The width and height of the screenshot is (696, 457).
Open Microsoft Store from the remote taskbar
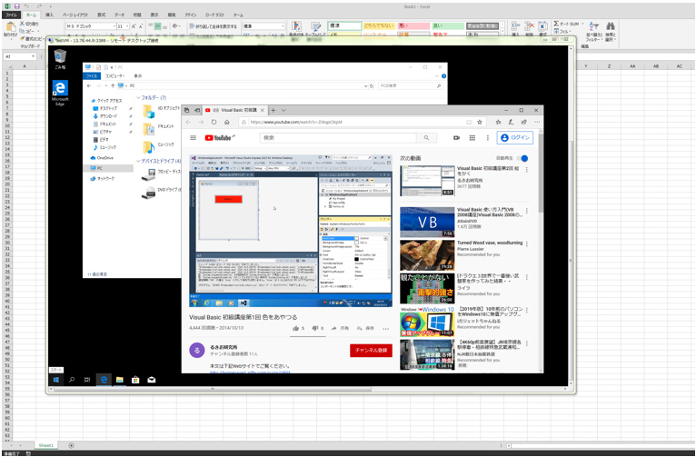pyautogui.click(x=135, y=380)
